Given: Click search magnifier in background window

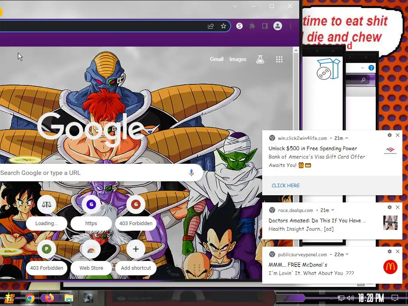Looking at the screenshot, I should [363, 80].
